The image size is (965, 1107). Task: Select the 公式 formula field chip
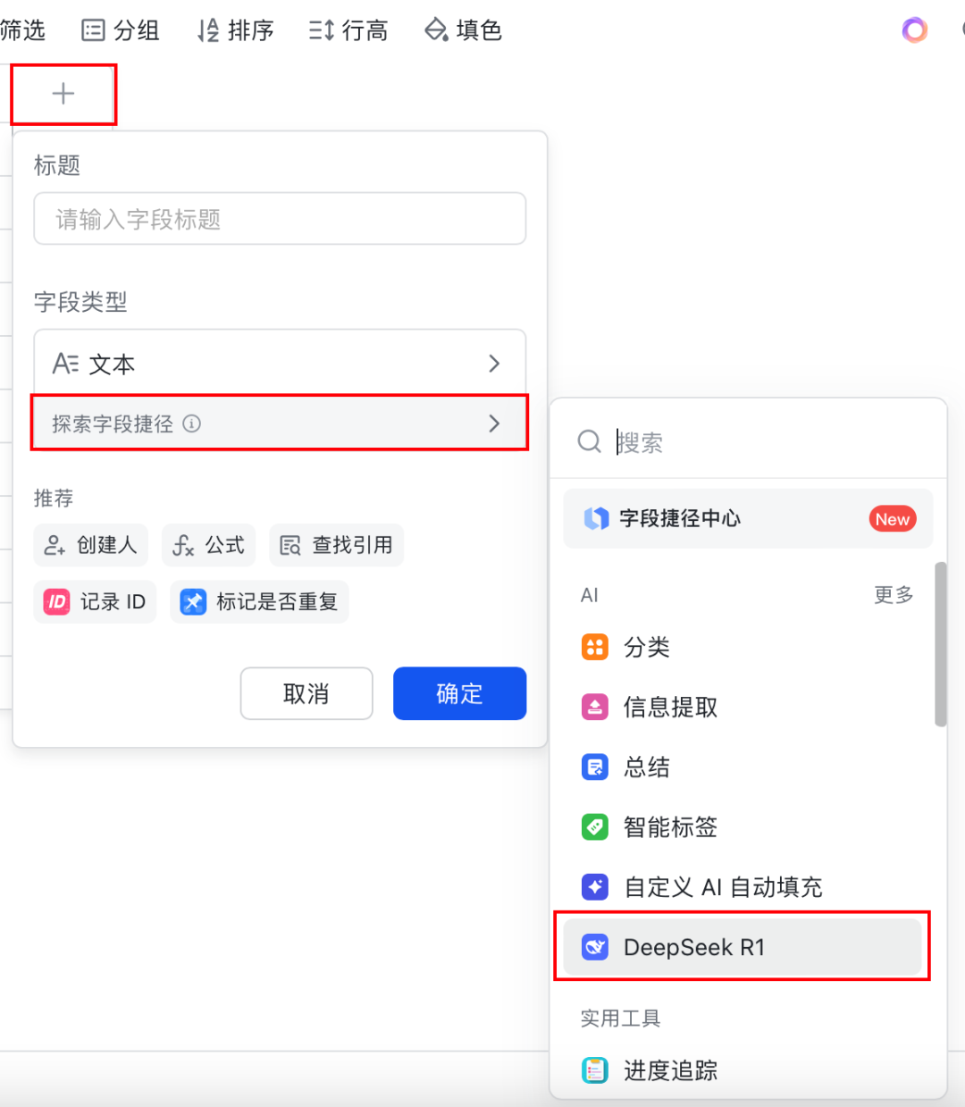pos(208,545)
